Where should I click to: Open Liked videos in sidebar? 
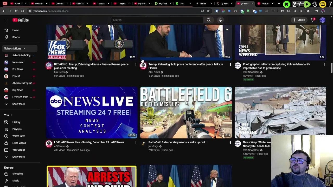[x=20, y=143]
